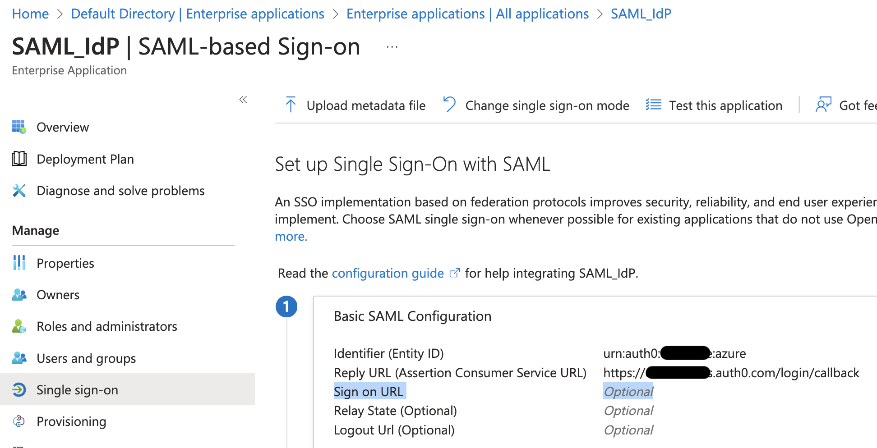Image resolution: width=877 pixels, height=448 pixels.
Task: Click the Upload metadata file upload icon
Action: [x=291, y=105]
